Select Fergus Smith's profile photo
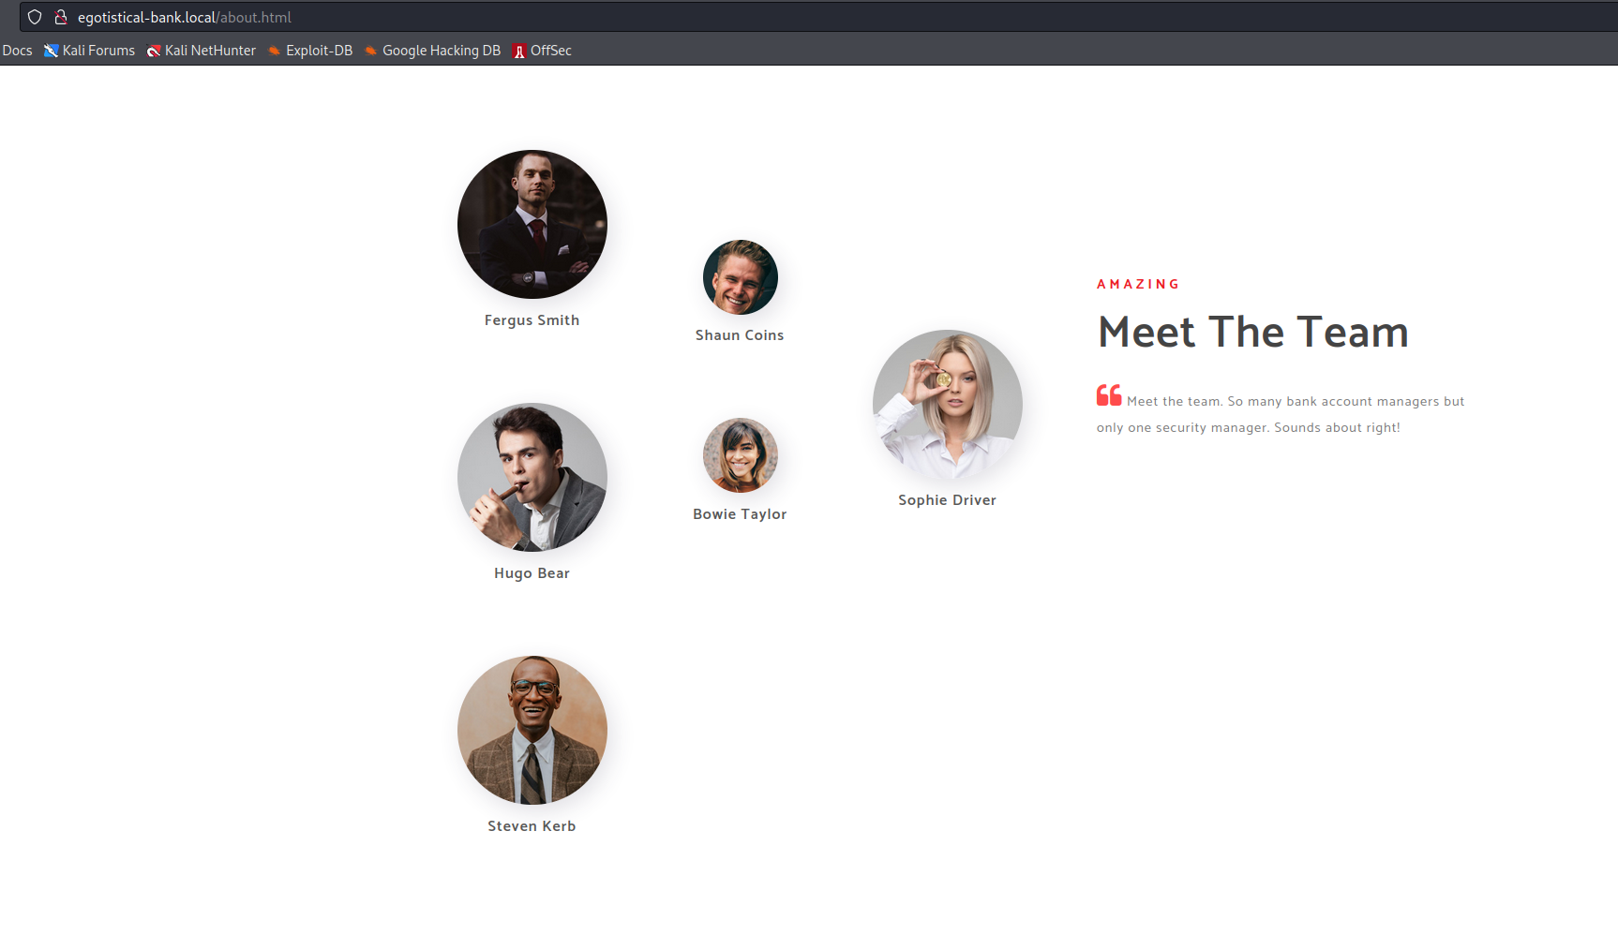Screen dimensions: 1618x935 (x=532, y=225)
